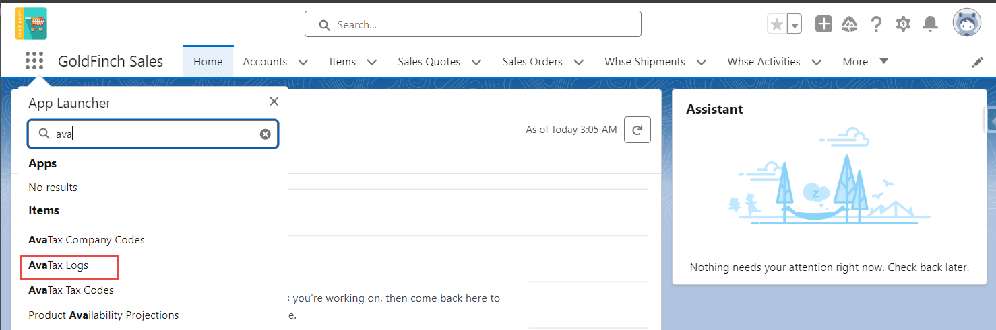The image size is (996, 330).
Task: Open the user profile avatar
Action: pyautogui.click(x=967, y=23)
